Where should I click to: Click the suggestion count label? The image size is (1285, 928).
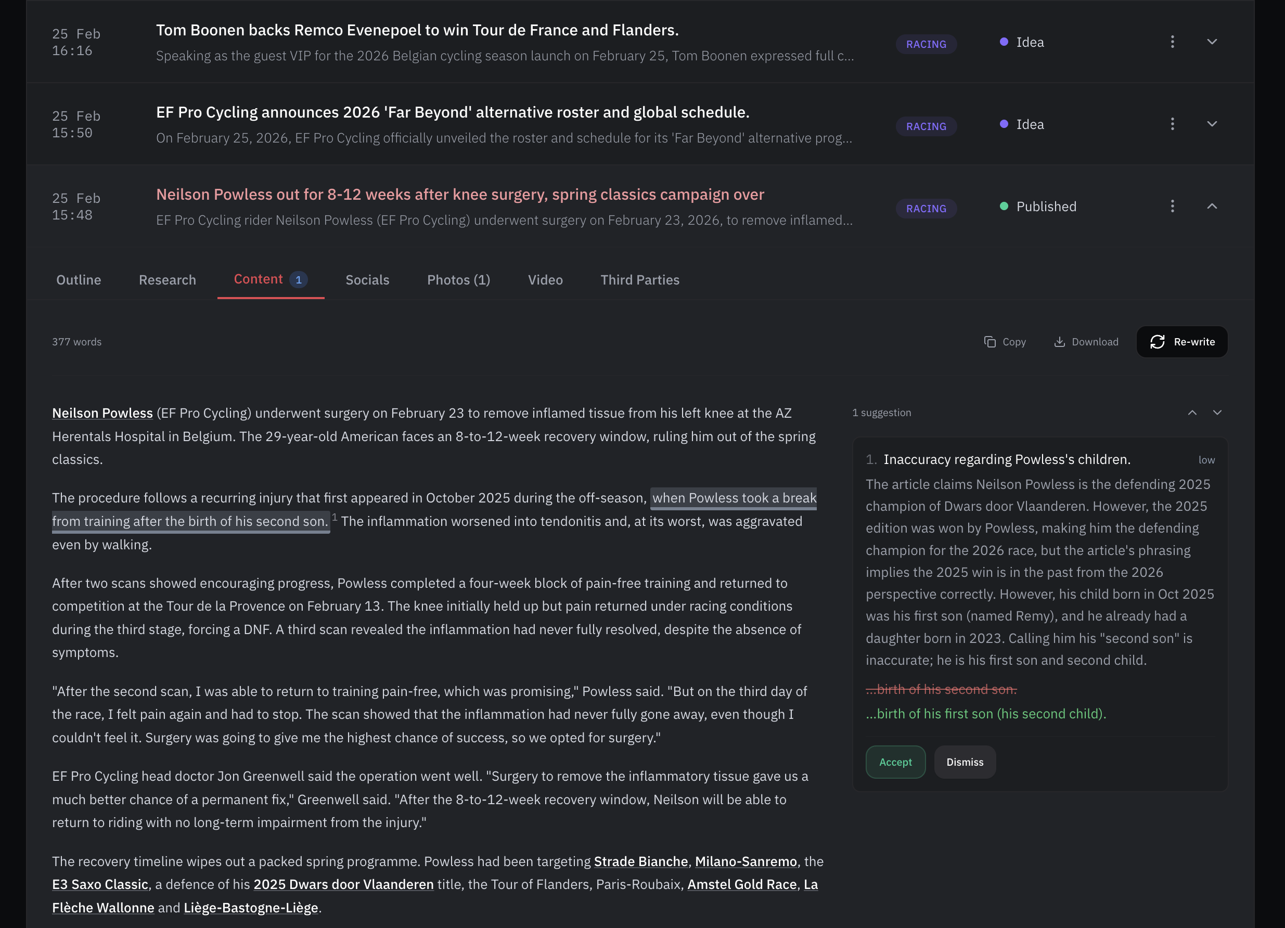(x=882, y=413)
